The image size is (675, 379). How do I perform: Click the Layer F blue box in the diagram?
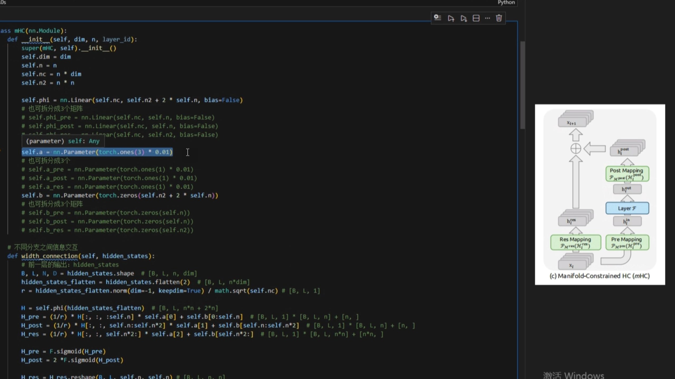[x=627, y=208]
